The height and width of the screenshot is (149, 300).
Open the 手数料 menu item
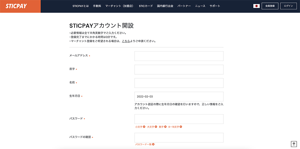(x=97, y=6)
